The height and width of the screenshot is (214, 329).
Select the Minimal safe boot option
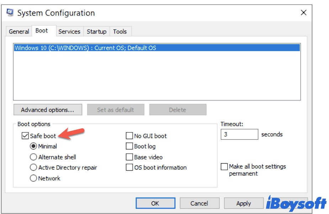tap(33, 146)
